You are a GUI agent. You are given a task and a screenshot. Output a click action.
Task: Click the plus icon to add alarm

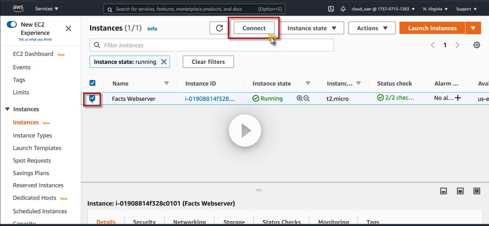point(458,98)
